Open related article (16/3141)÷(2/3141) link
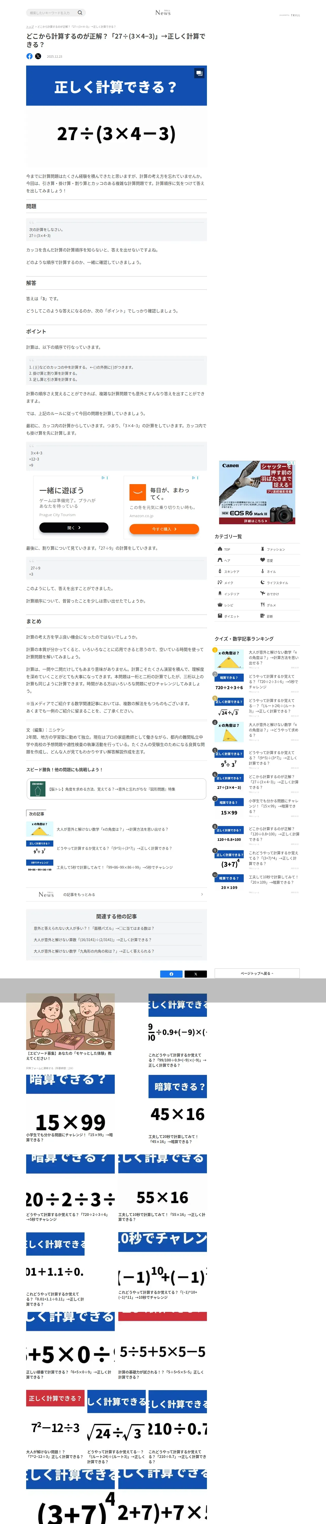 pyautogui.click(x=93, y=940)
